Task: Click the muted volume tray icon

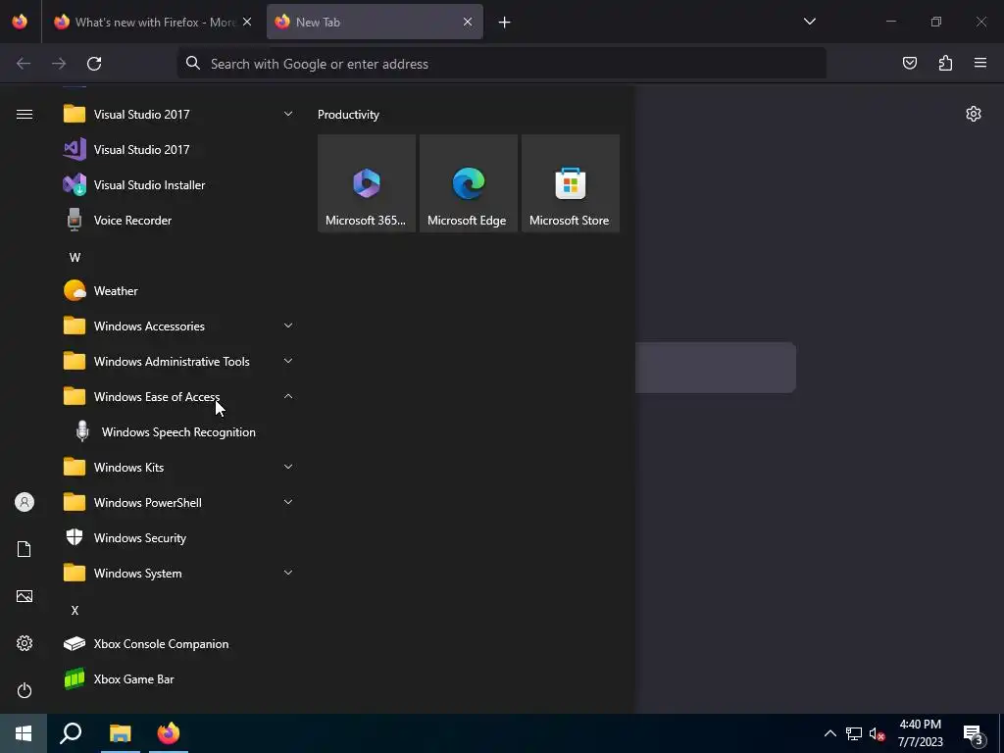Action: (x=878, y=733)
